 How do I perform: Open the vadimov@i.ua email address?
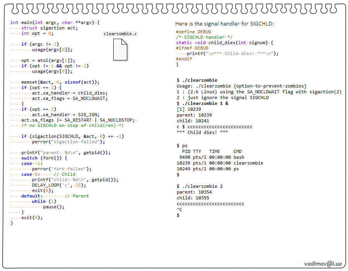(x=323, y=263)
